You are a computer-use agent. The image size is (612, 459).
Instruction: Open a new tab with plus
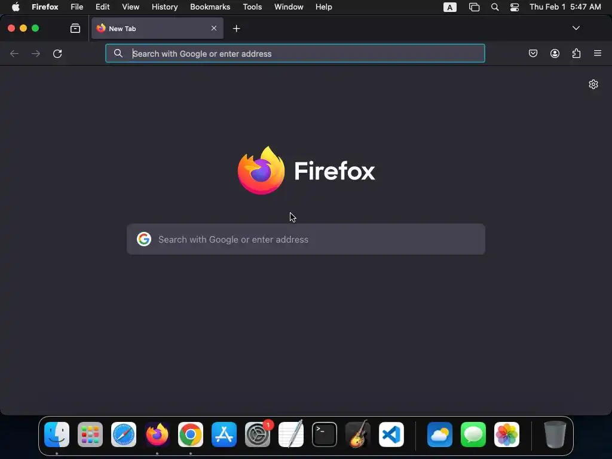[x=236, y=29]
